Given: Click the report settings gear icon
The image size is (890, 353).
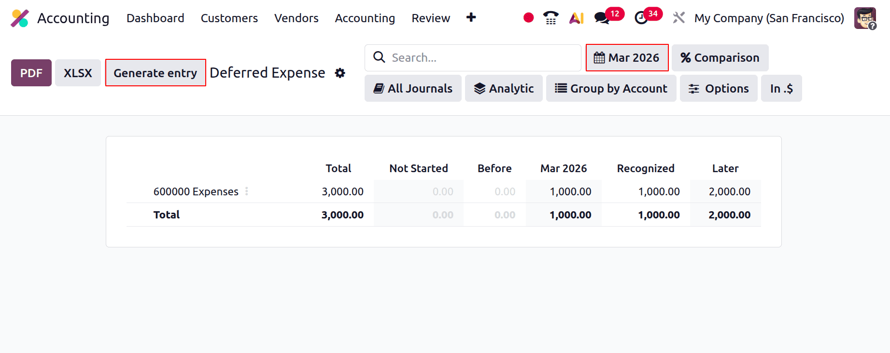Looking at the screenshot, I should pyautogui.click(x=340, y=73).
